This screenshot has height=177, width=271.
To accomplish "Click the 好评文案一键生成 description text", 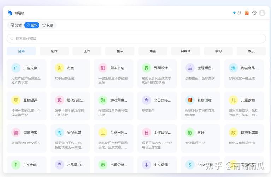I will coord(242,78).
